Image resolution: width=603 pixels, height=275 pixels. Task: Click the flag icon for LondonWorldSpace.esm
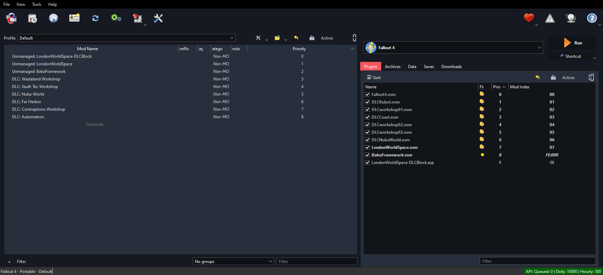[482, 147]
